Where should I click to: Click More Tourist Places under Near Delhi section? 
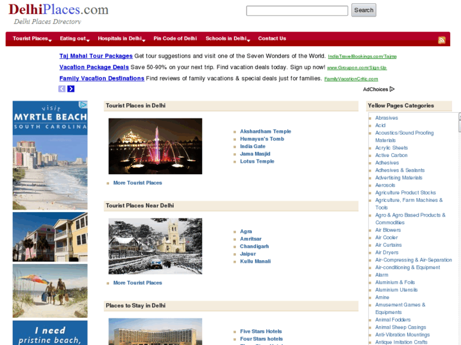point(138,283)
